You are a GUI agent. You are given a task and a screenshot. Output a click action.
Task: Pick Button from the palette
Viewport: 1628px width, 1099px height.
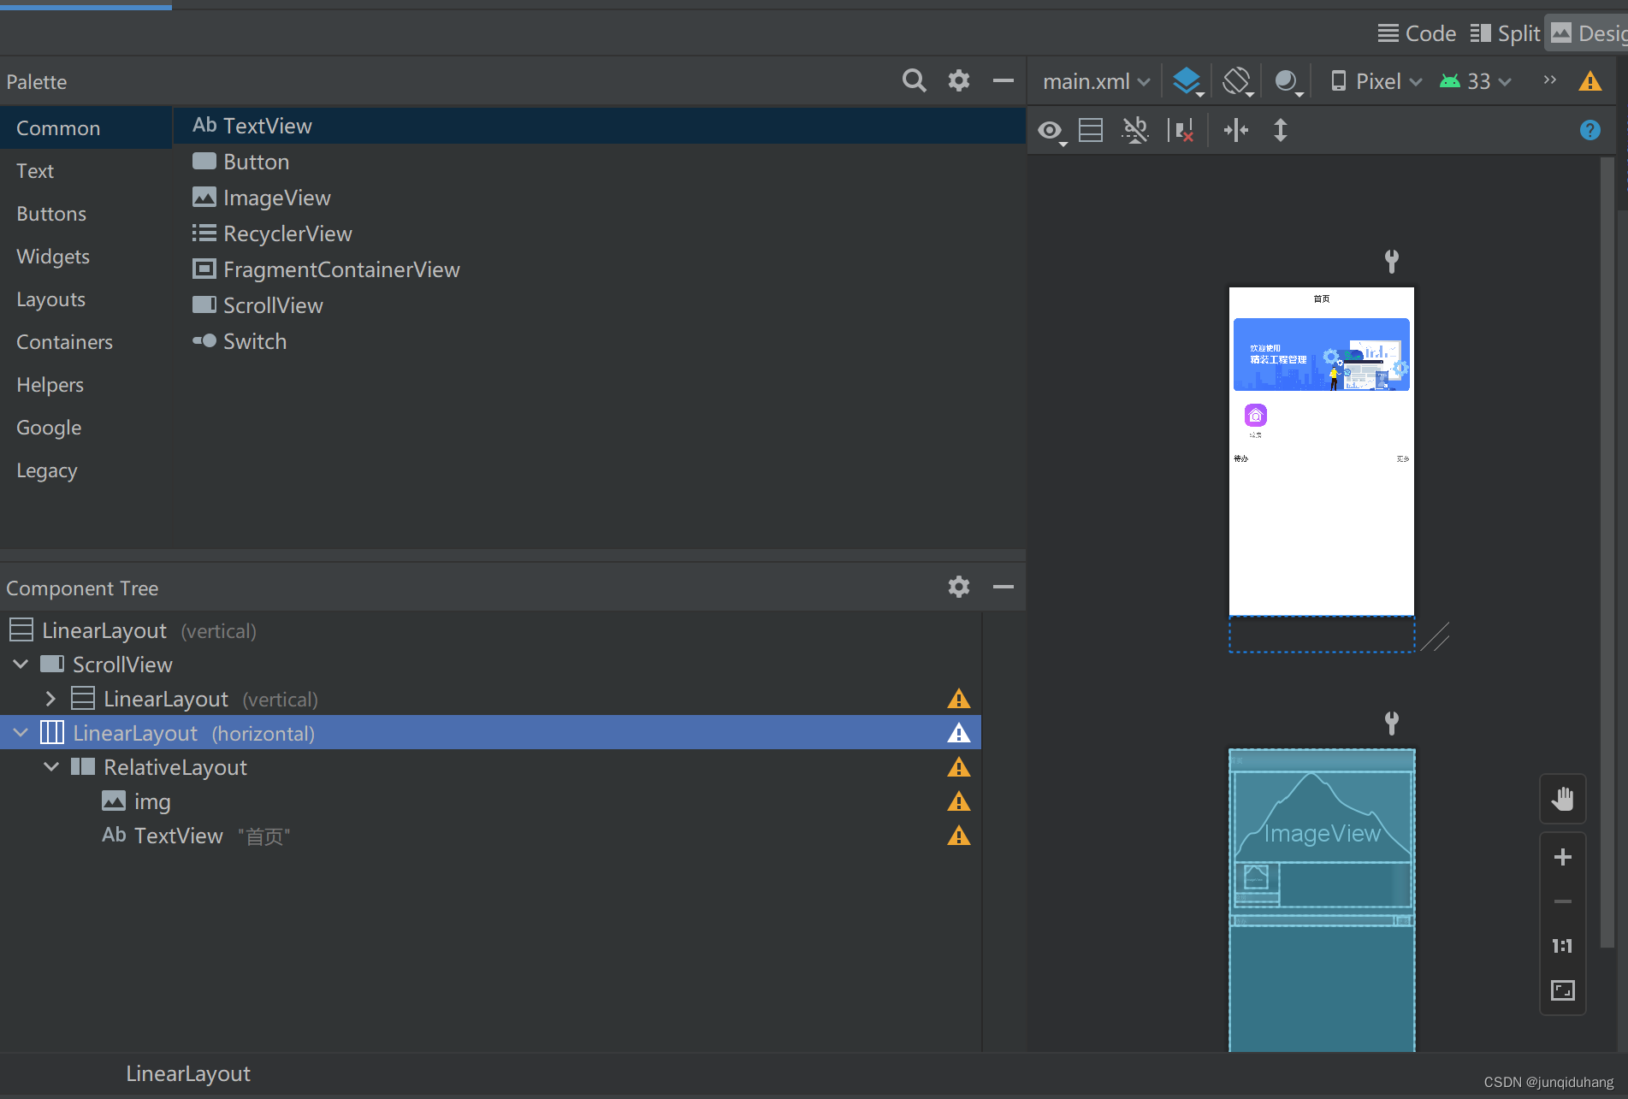tap(599, 162)
